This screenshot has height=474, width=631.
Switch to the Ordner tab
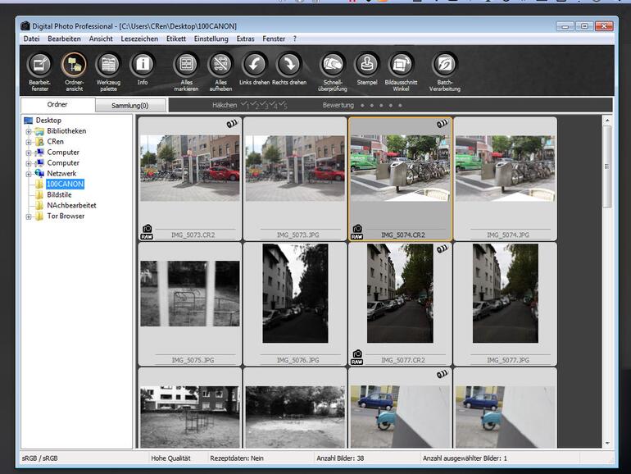click(x=57, y=104)
